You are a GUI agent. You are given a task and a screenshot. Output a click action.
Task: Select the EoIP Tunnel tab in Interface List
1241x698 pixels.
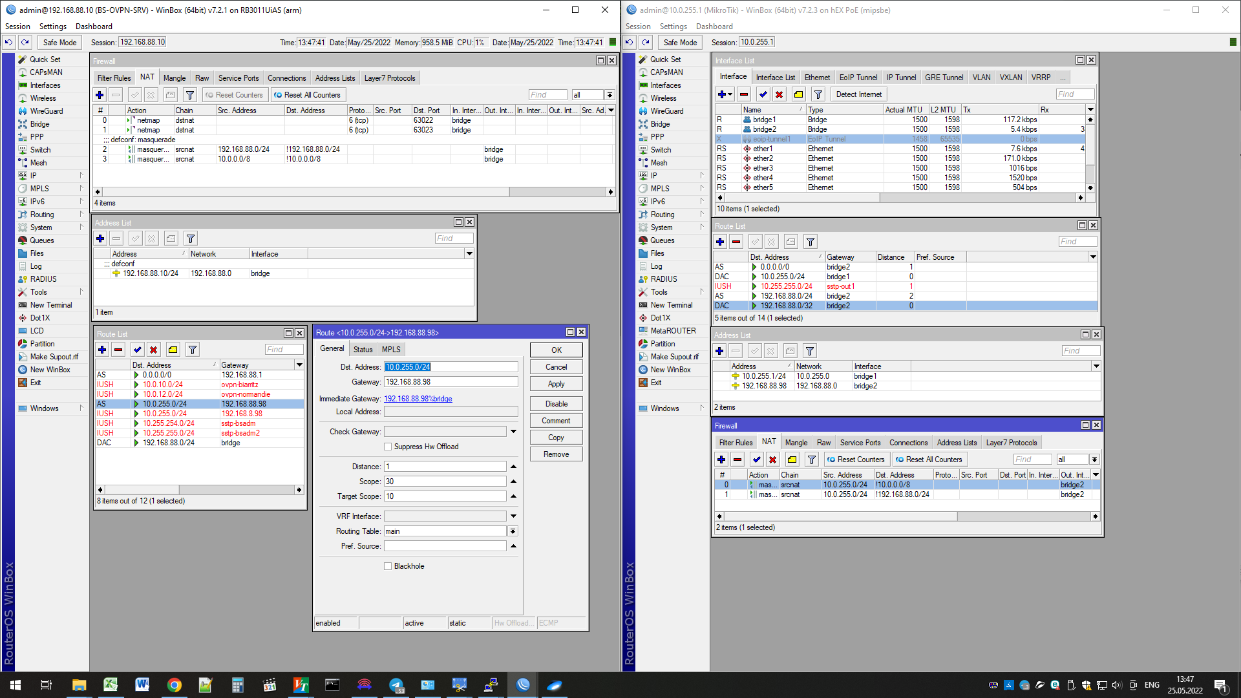(x=858, y=78)
